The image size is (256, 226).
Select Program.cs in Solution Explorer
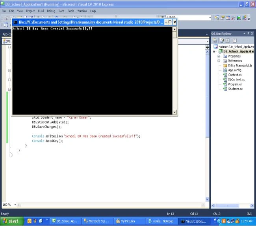[235, 84]
